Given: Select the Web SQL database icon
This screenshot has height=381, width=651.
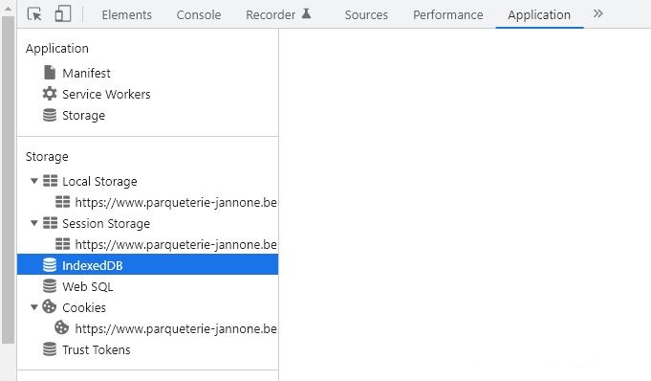Looking at the screenshot, I should [50, 286].
